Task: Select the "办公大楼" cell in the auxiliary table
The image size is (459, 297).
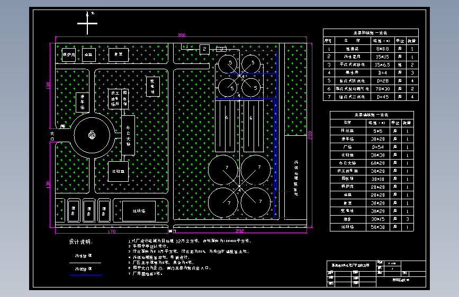Action: [347, 163]
